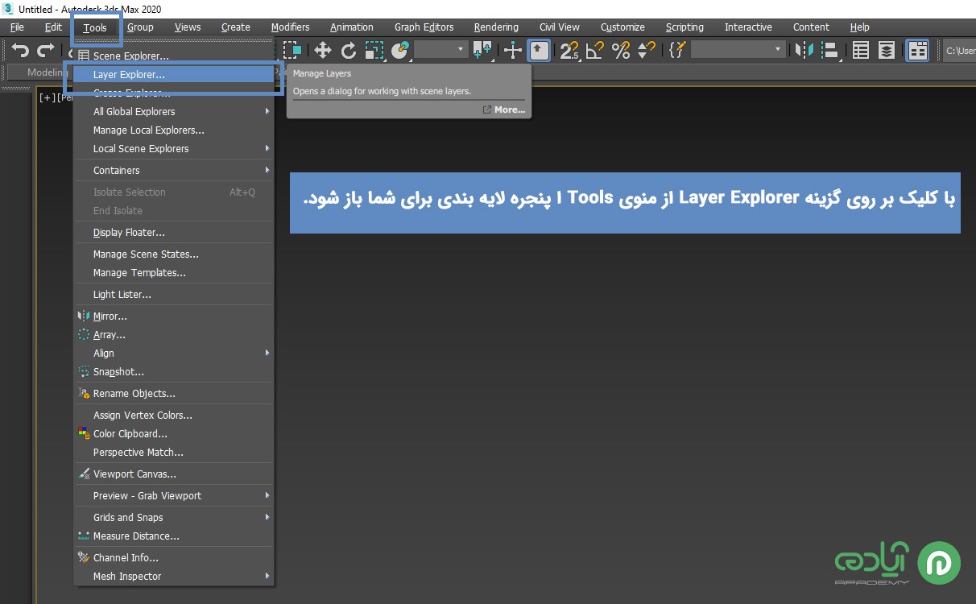Activate the Select and Rotate tool
The image size is (976, 604).
tap(349, 51)
